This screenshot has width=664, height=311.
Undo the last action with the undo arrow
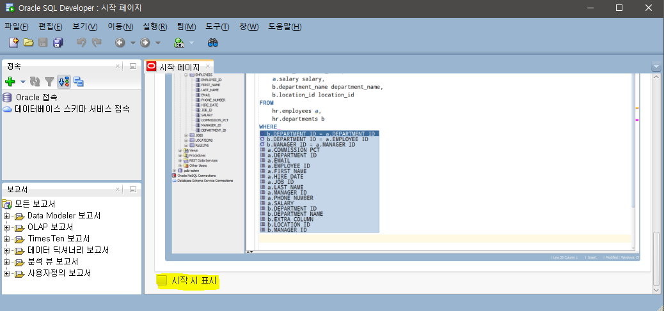[81, 43]
